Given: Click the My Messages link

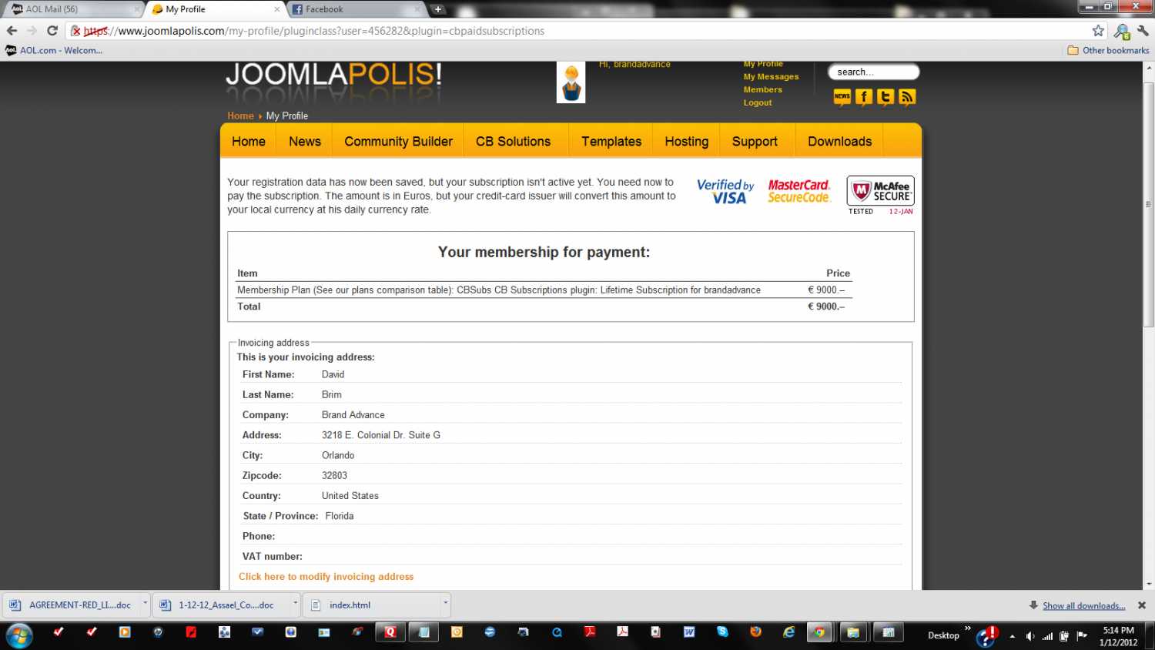Looking at the screenshot, I should coord(771,77).
